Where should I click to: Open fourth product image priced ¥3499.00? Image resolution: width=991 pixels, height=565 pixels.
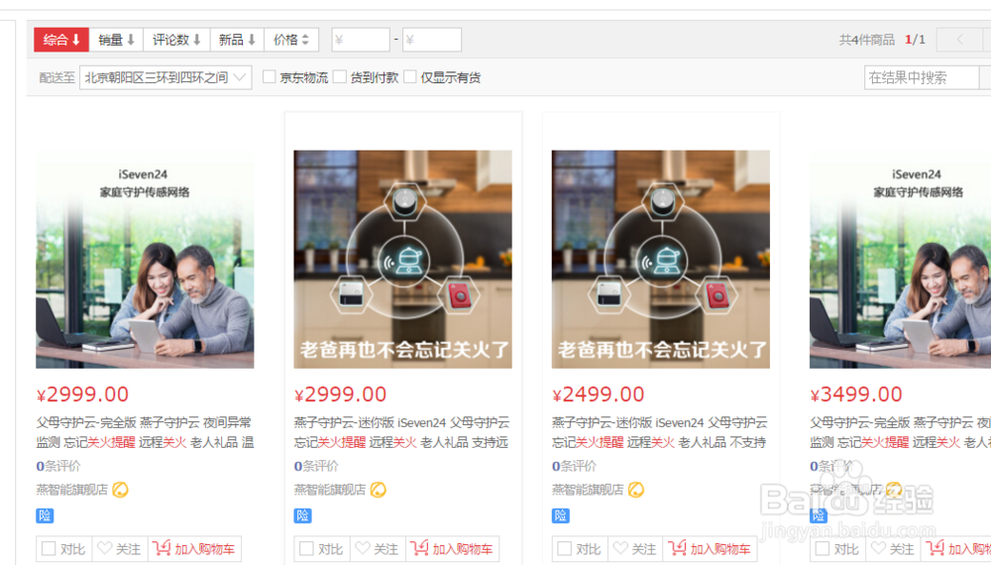(x=900, y=259)
